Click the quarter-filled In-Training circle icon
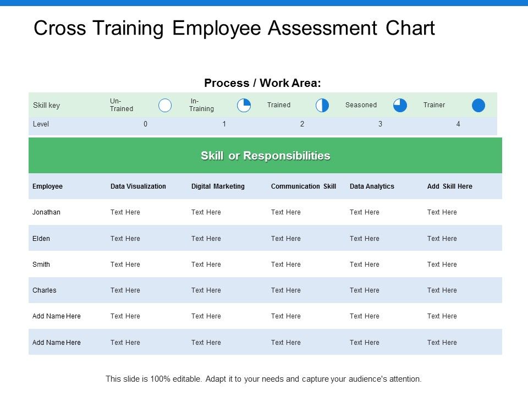Viewport: 528px width, 396px height. [x=244, y=105]
